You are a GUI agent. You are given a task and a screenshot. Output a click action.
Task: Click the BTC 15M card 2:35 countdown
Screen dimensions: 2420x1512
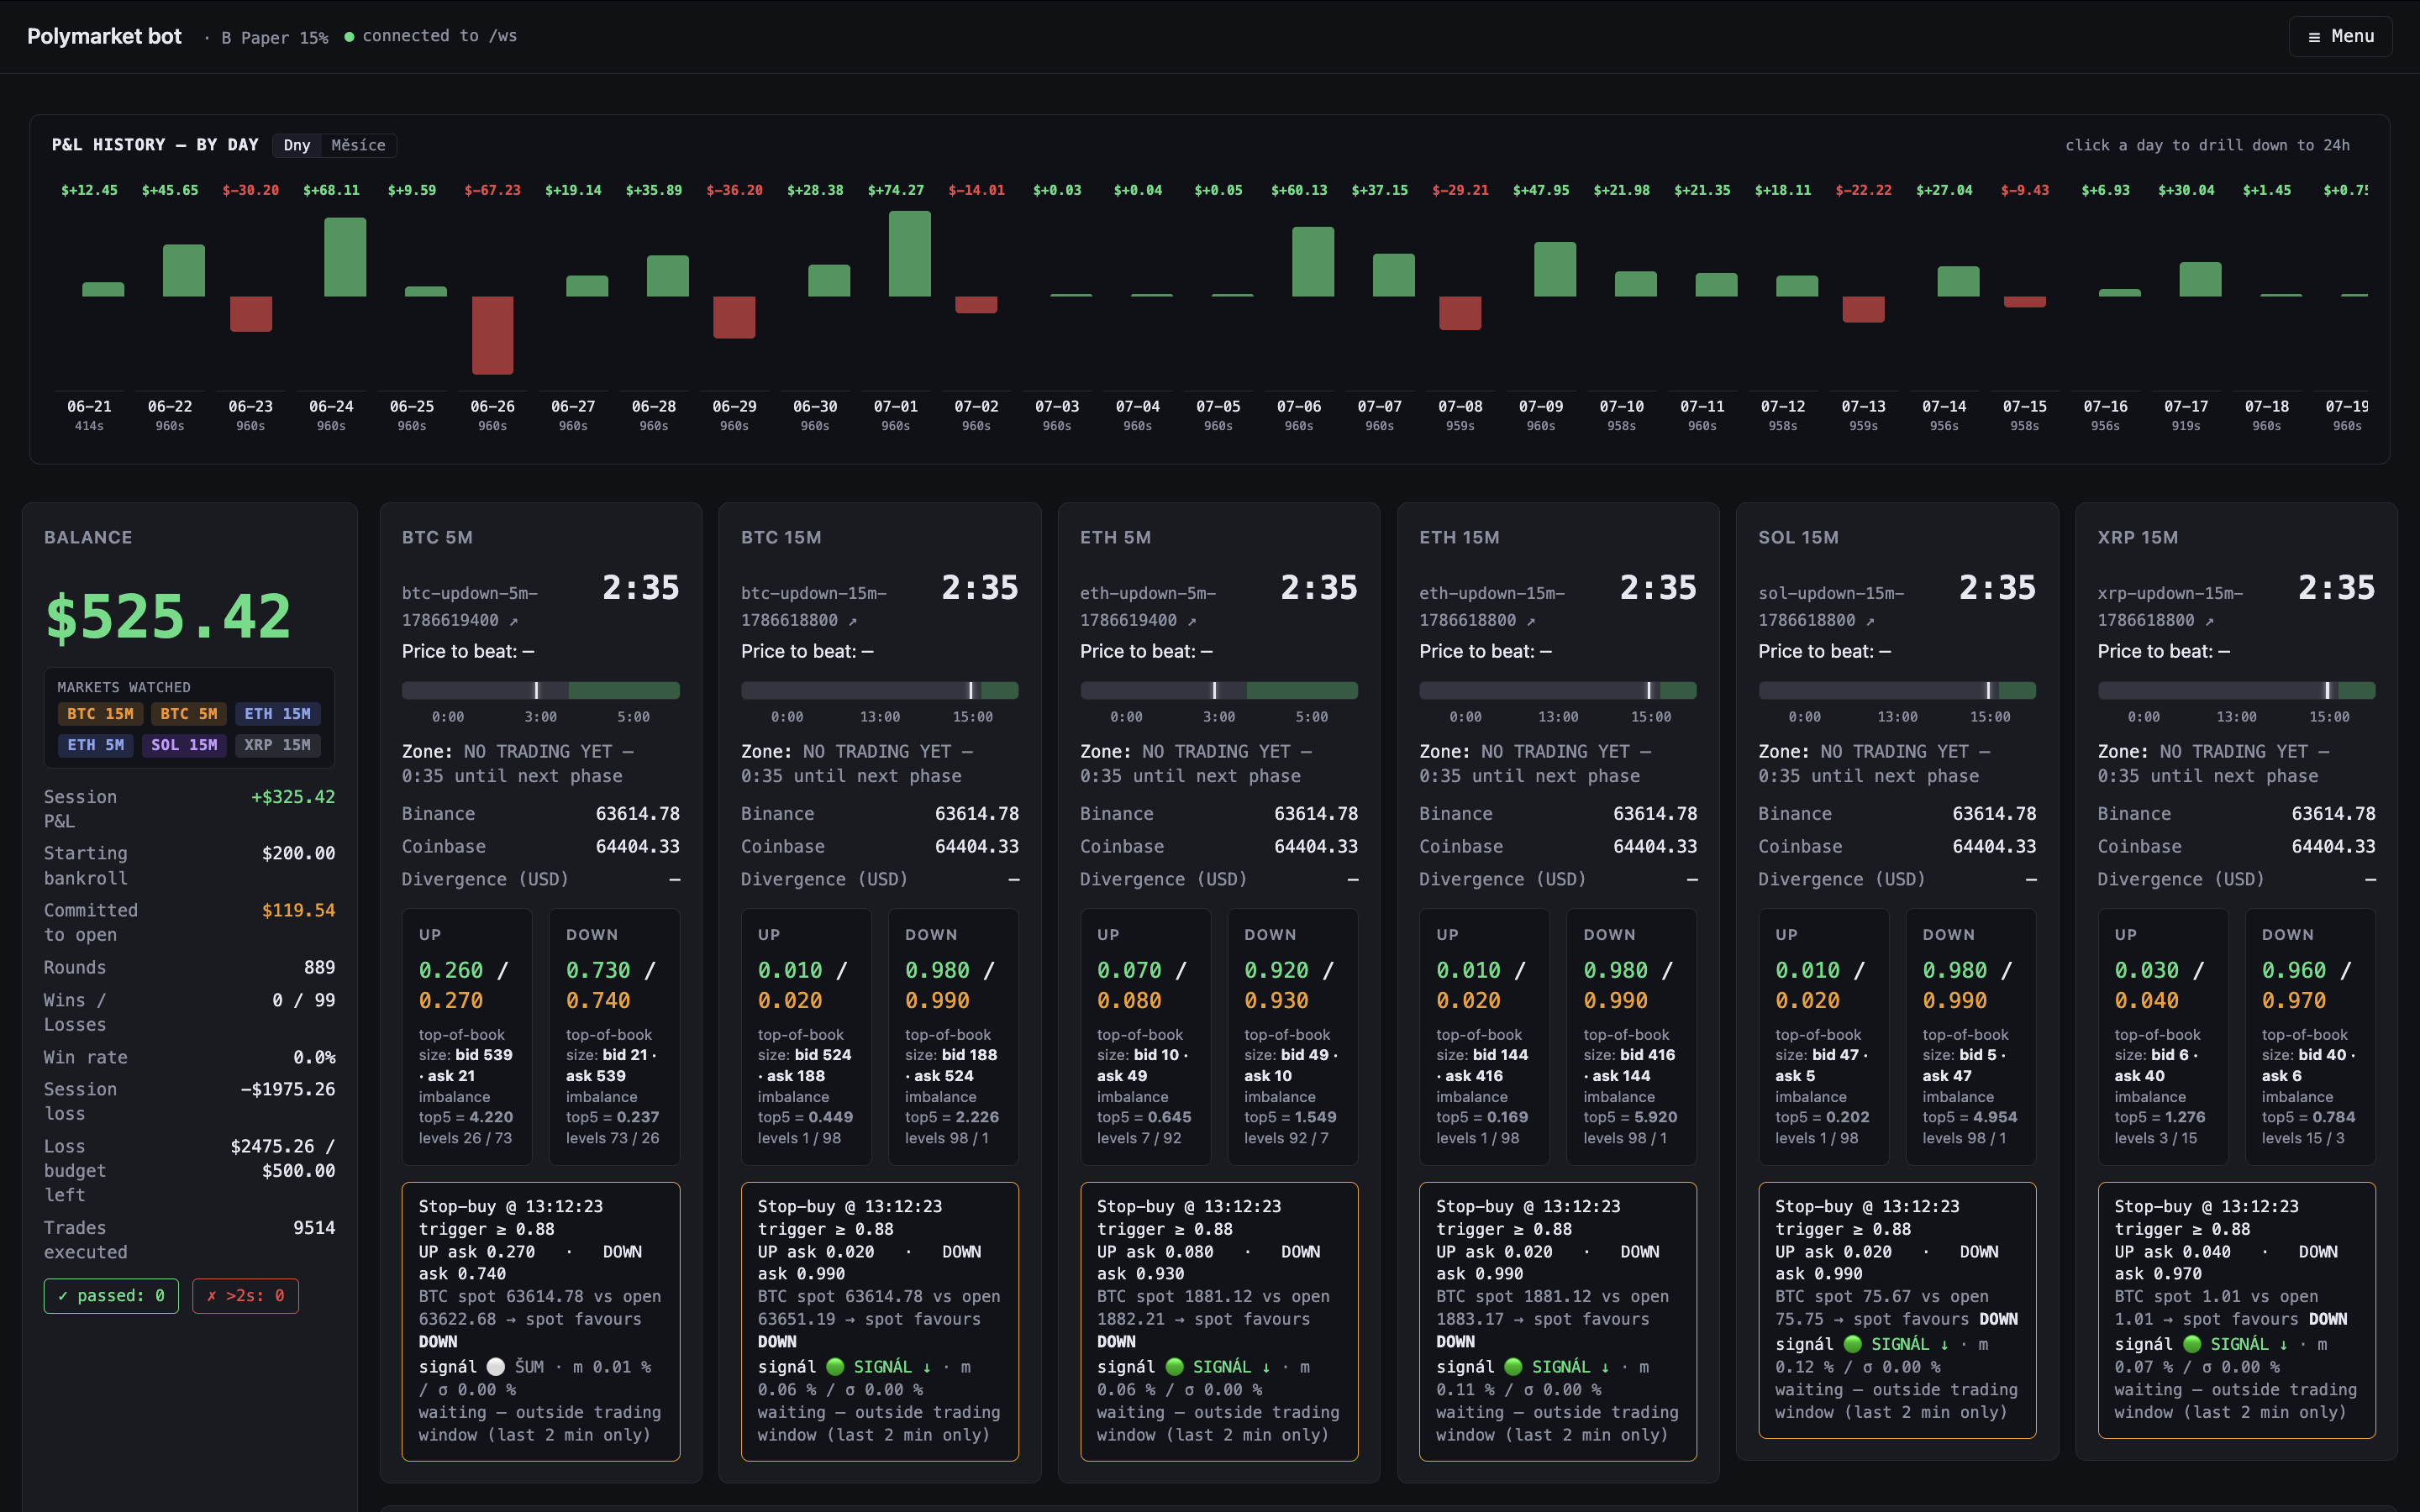coord(980,587)
